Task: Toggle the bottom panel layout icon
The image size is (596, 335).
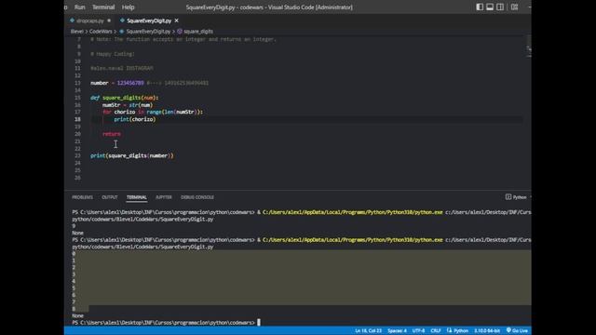Action: (490, 7)
